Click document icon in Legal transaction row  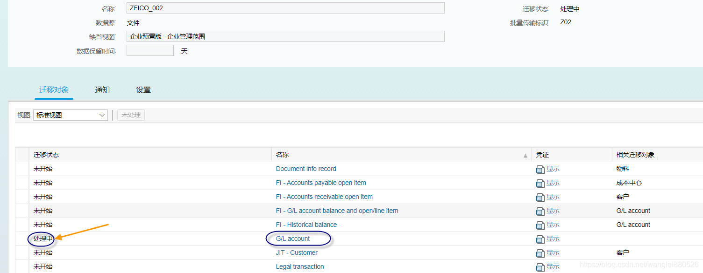(540, 267)
